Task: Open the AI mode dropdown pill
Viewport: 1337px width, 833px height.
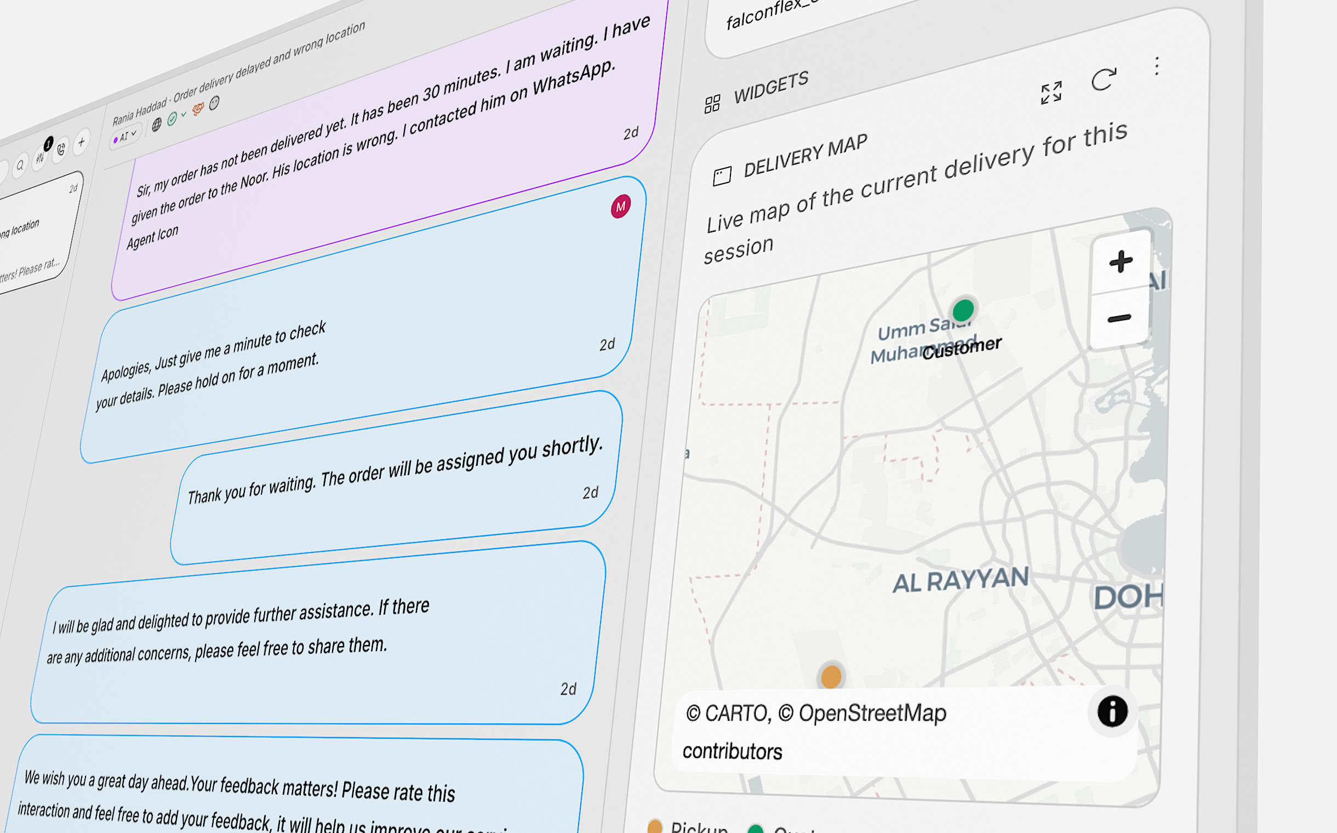Action: (x=125, y=135)
